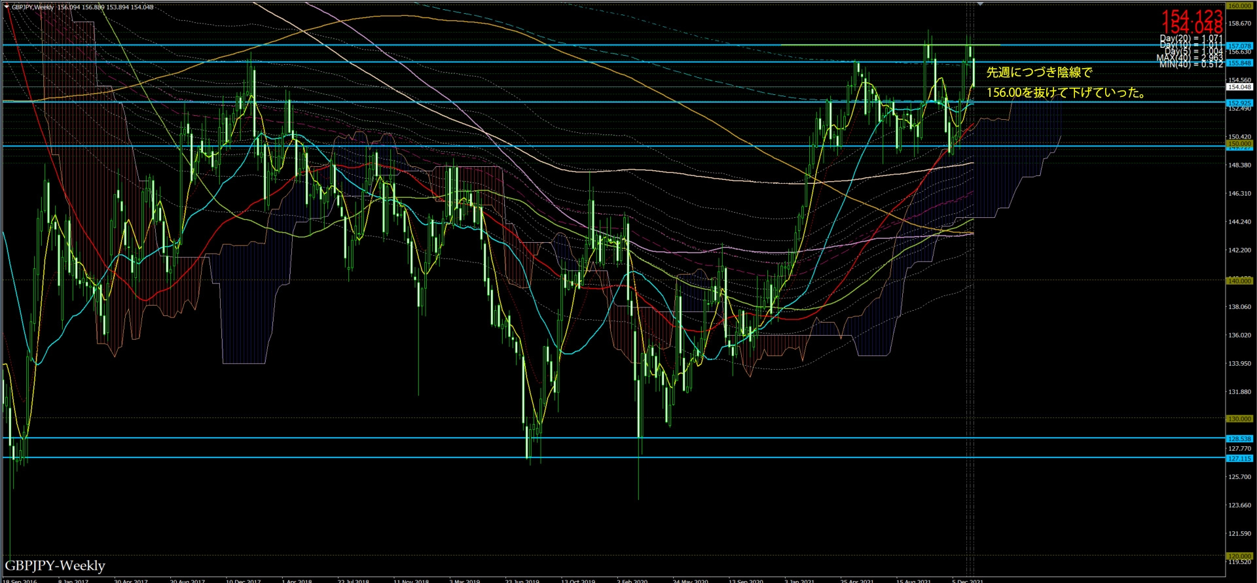Select the large red 154.123 price readout
1257x583 pixels.
[x=1192, y=16]
